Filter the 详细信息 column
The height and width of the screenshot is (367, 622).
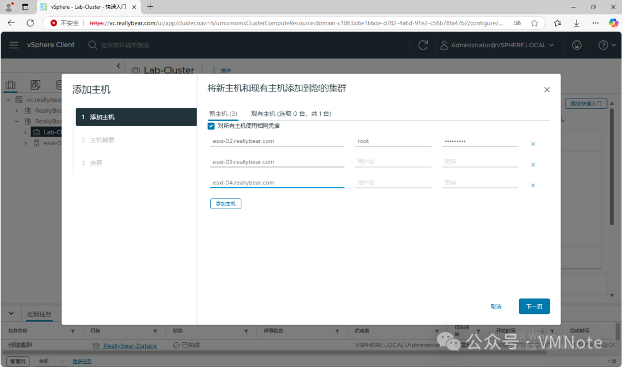(x=337, y=331)
